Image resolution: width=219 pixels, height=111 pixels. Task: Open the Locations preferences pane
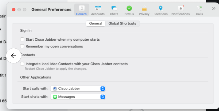click(161, 10)
